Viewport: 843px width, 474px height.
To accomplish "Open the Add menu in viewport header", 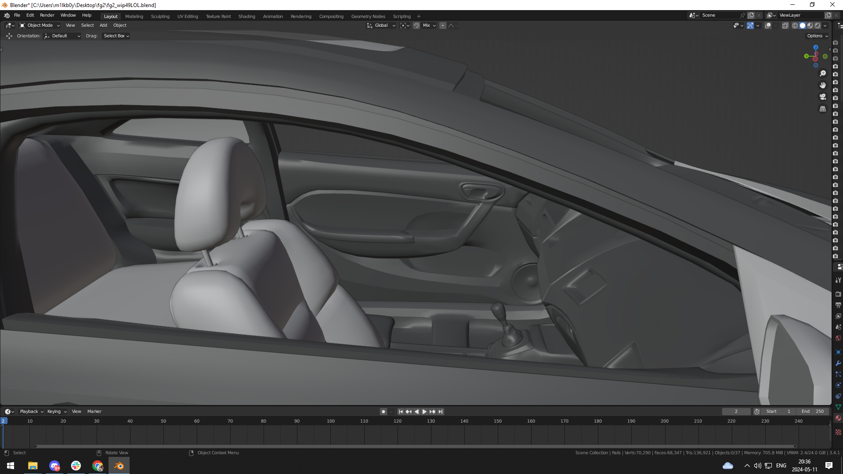I will pyautogui.click(x=103, y=25).
